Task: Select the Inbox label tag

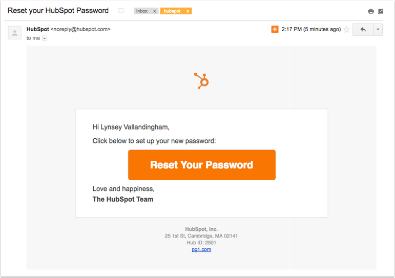Action: pos(142,11)
